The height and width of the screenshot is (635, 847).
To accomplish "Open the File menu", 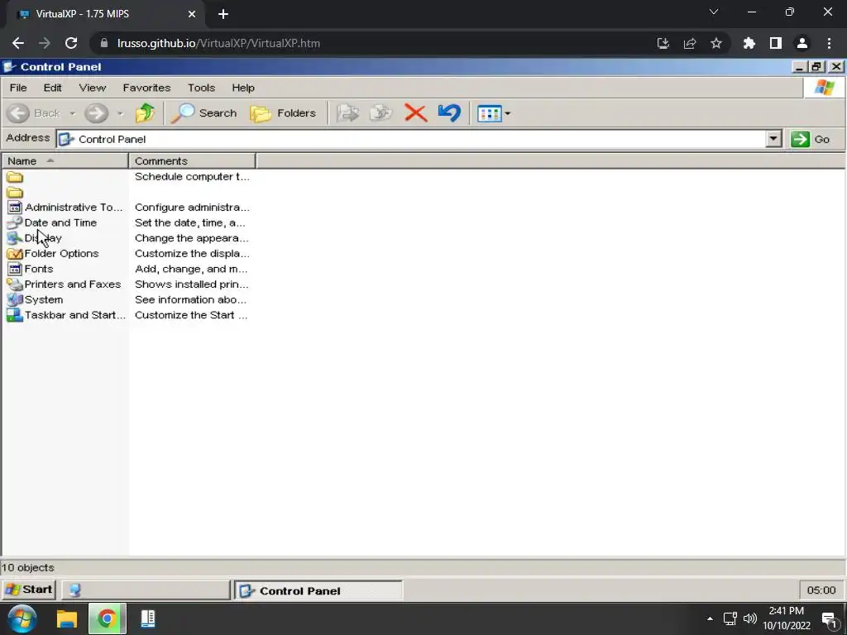I will pyautogui.click(x=18, y=88).
